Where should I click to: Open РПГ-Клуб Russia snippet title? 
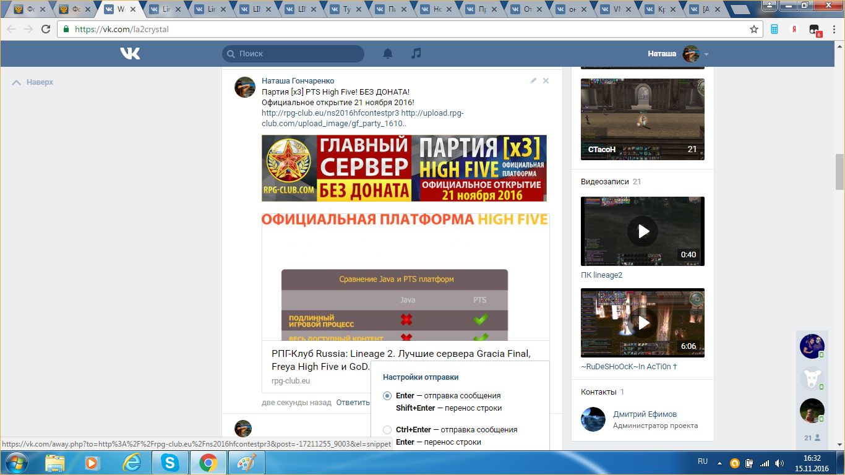point(401,360)
